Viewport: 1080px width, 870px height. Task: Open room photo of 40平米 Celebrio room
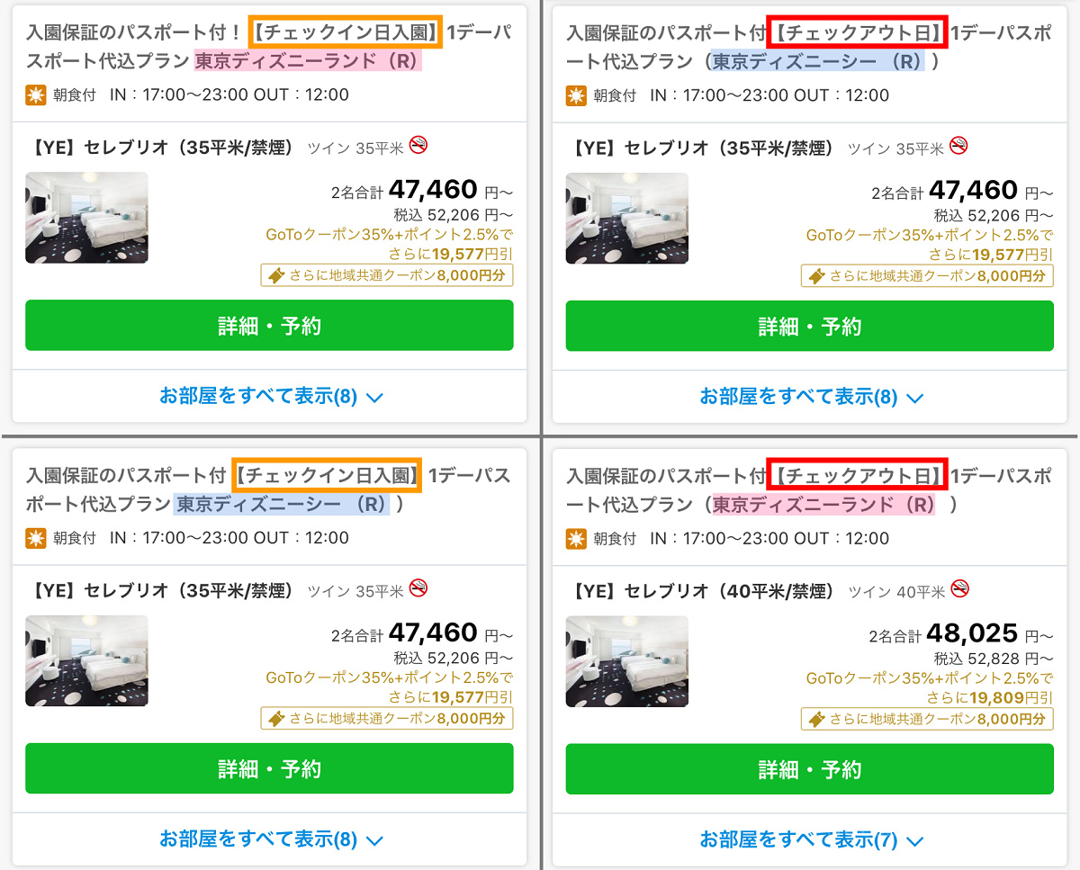click(x=626, y=661)
